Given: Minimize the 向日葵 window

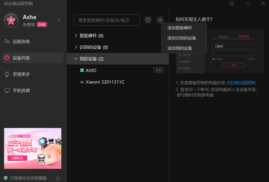Looking at the screenshot, I should point(247,4).
